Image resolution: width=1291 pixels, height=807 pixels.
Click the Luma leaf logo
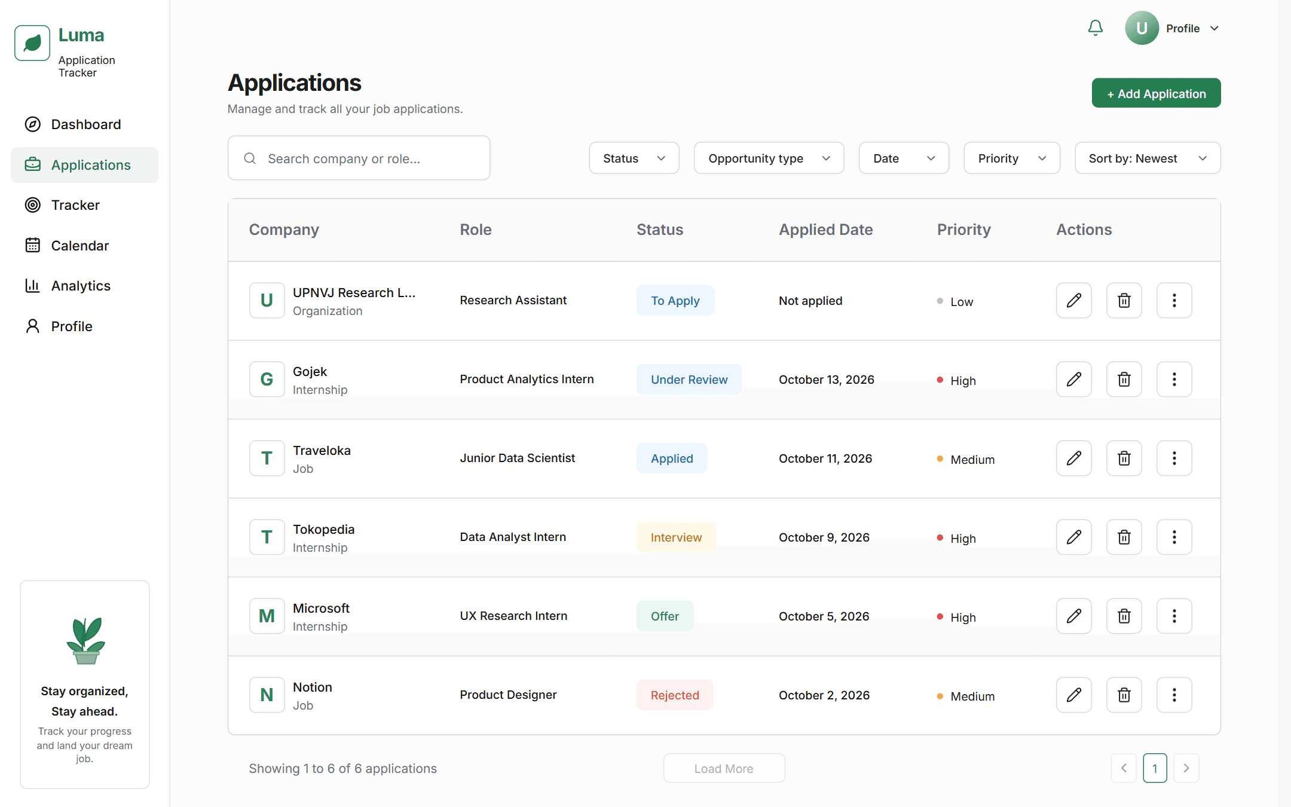click(32, 43)
